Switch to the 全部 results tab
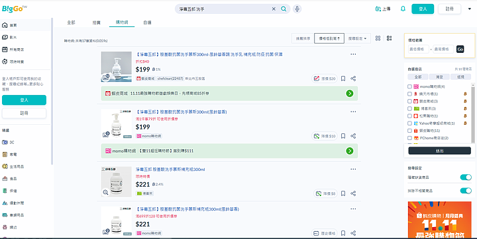 pyautogui.click(x=71, y=22)
